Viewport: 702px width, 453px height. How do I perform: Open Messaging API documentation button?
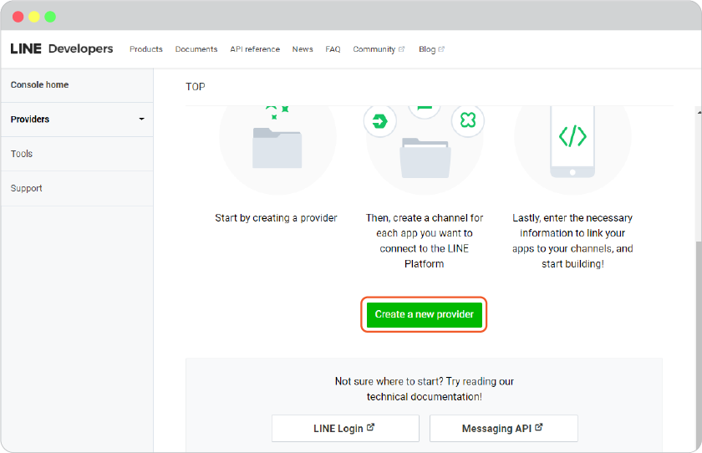504,429
